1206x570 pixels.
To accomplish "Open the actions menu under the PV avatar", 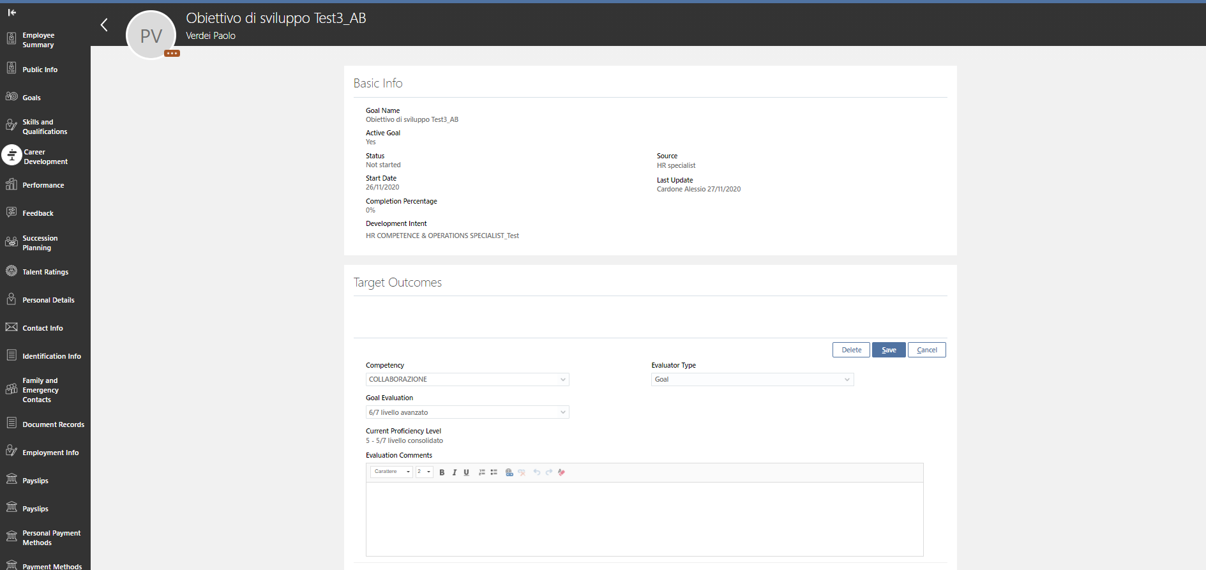I will tap(172, 54).
